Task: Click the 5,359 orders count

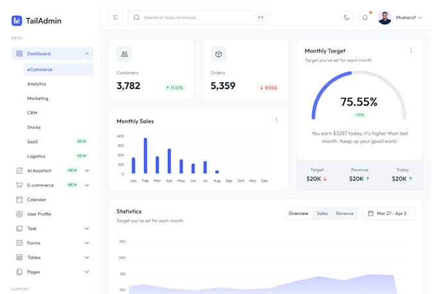Action: tap(223, 86)
